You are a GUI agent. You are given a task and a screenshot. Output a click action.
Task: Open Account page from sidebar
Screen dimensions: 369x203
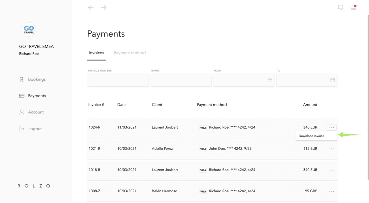(x=36, y=112)
